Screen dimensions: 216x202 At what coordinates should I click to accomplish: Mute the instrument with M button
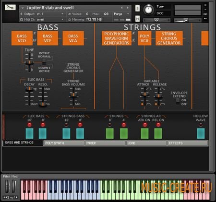(x=137, y=19)
